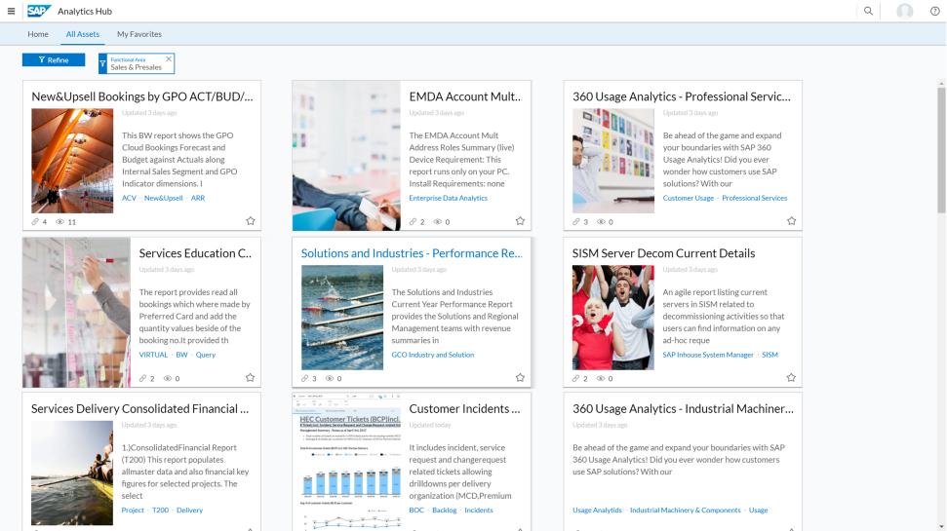
Task: Open the Enterprise Data Analytics tag
Action: tap(448, 198)
